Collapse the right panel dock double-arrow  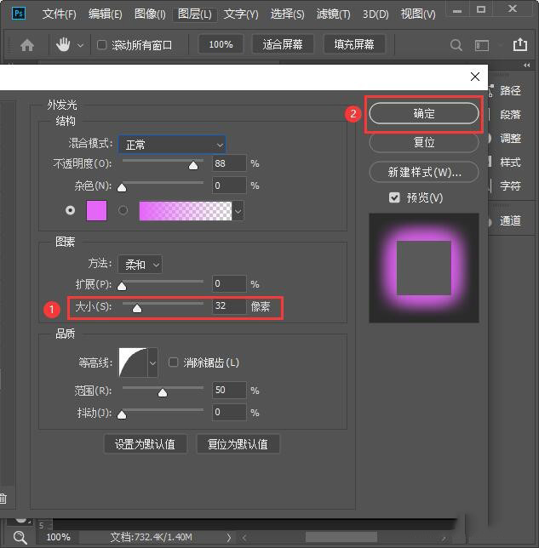(x=527, y=66)
